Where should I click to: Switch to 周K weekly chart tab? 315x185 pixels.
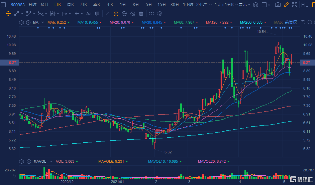[70, 5]
